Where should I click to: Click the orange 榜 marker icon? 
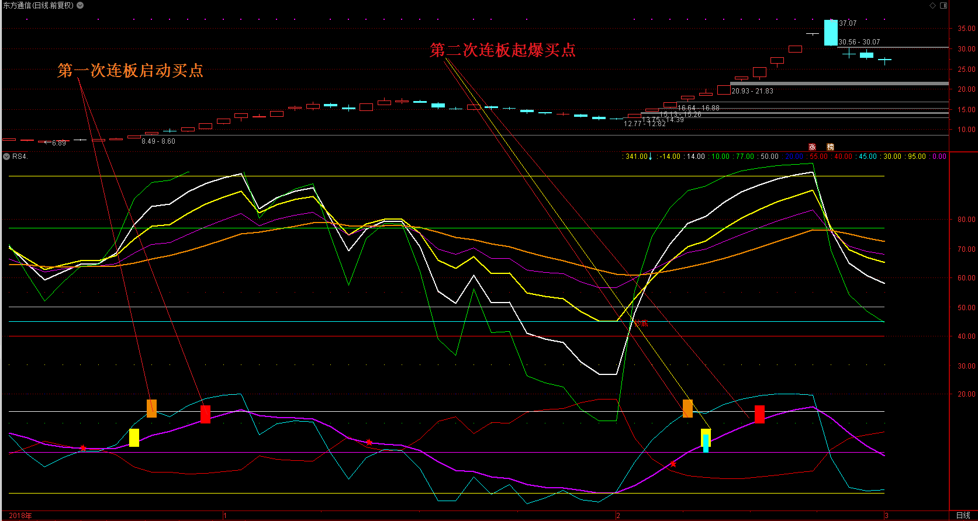tap(830, 147)
